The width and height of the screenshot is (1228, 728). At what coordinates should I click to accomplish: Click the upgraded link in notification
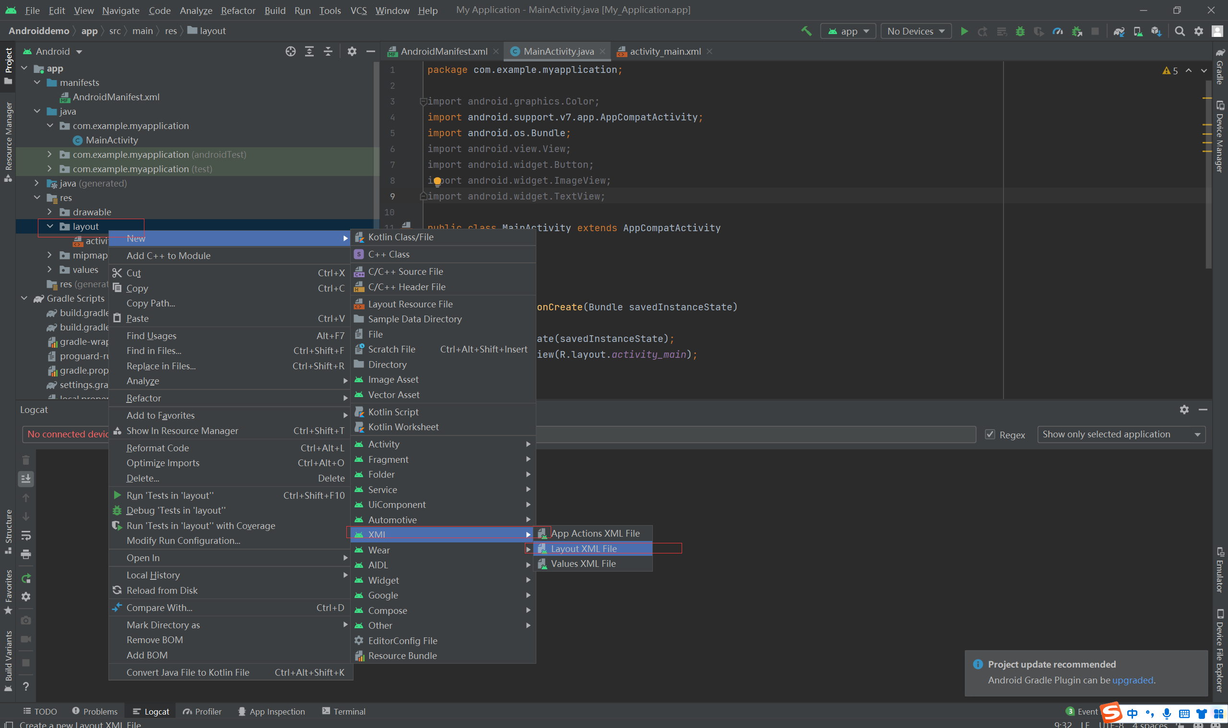[x=1132, y=680]
